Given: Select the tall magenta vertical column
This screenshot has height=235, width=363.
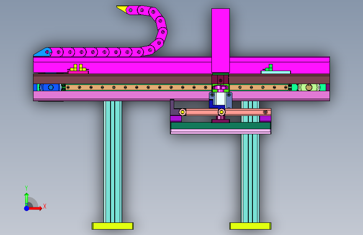Looking at the screenshot, I should point(220,41).
